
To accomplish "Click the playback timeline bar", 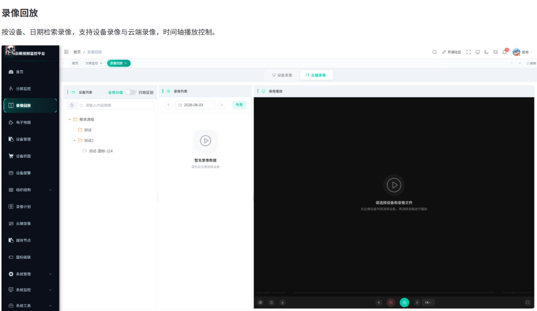I will [x=394, y=293].
